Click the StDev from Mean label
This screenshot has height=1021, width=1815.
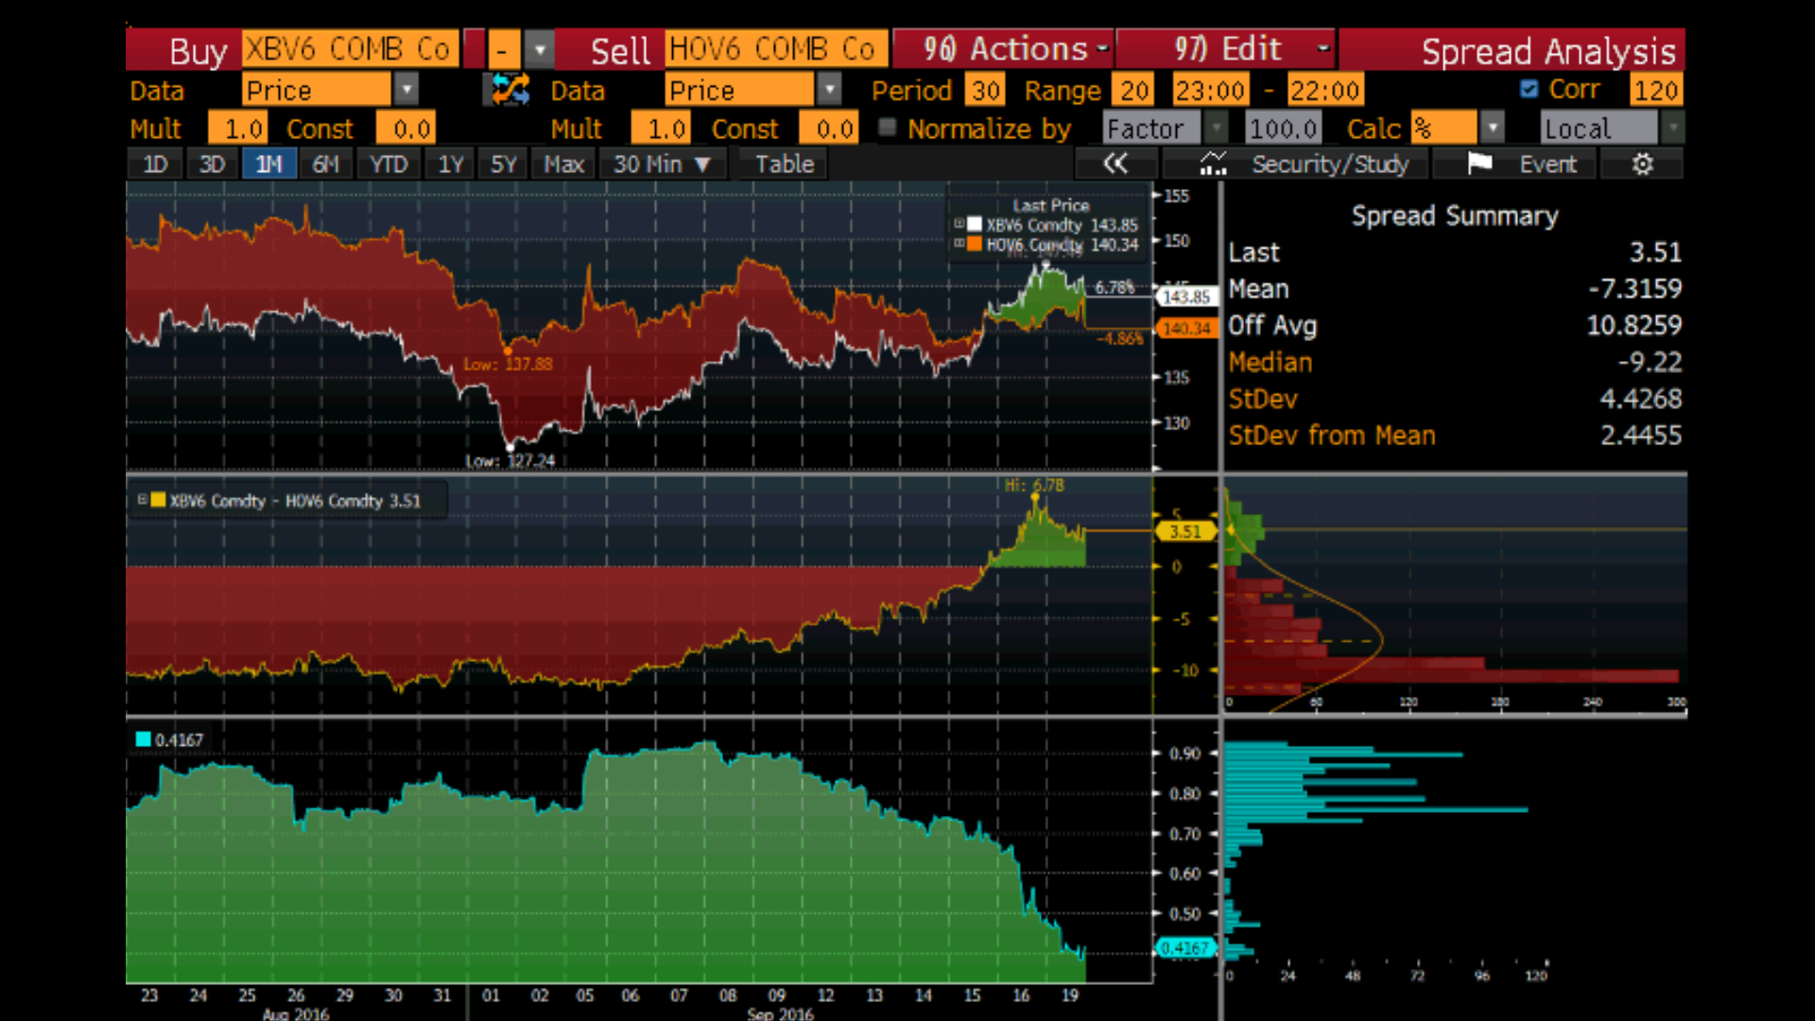[x=1332, y=436]
